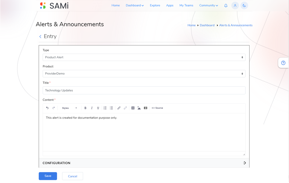
Task: Open the user profile icon
Action: pyautogui.click(x=235, y=5)
